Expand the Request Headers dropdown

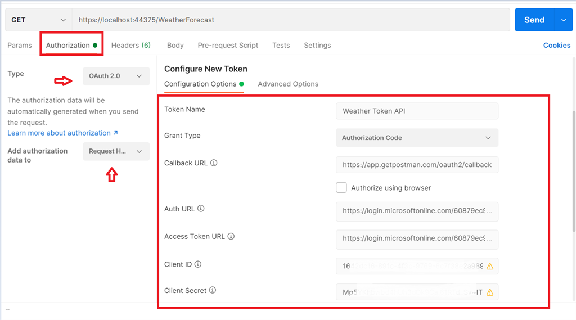pyautogui.click(x=116, y=151)
